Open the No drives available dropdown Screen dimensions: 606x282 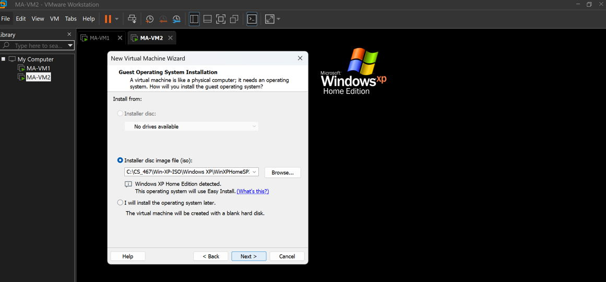click(192, 127)
